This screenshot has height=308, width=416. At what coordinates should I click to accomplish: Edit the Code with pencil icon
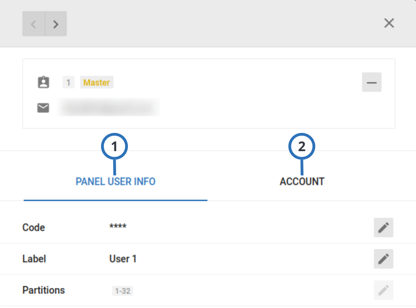click(x=383, y=227)
